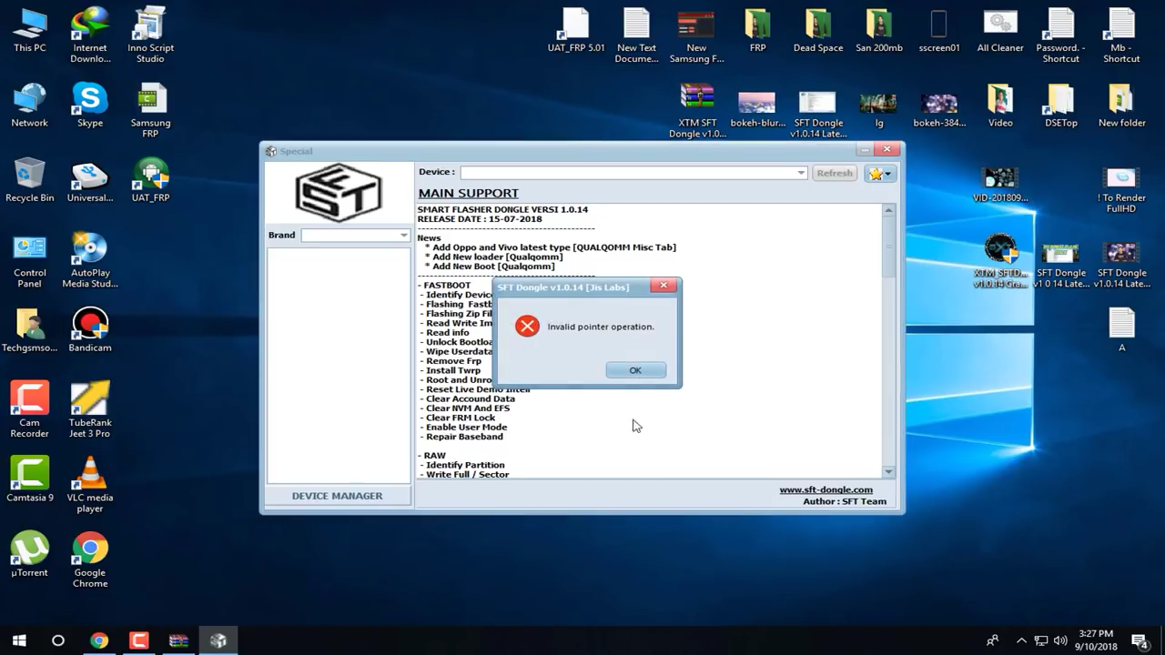
Task: Open DSETop folder icon
Action: coord(1061,106)
